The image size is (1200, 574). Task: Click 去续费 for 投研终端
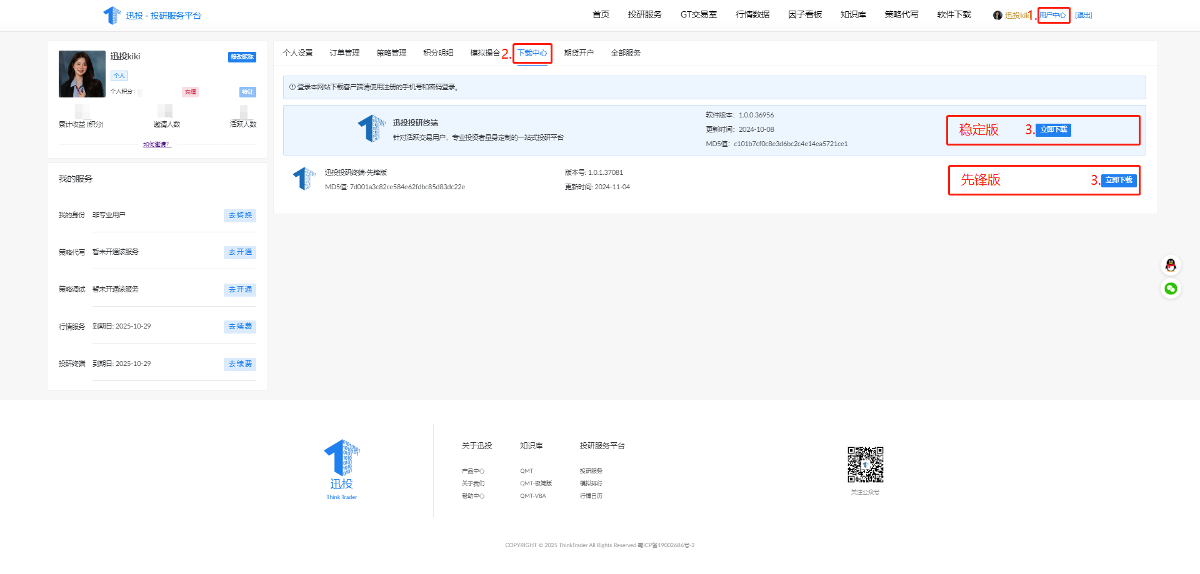tap(240, 364)
